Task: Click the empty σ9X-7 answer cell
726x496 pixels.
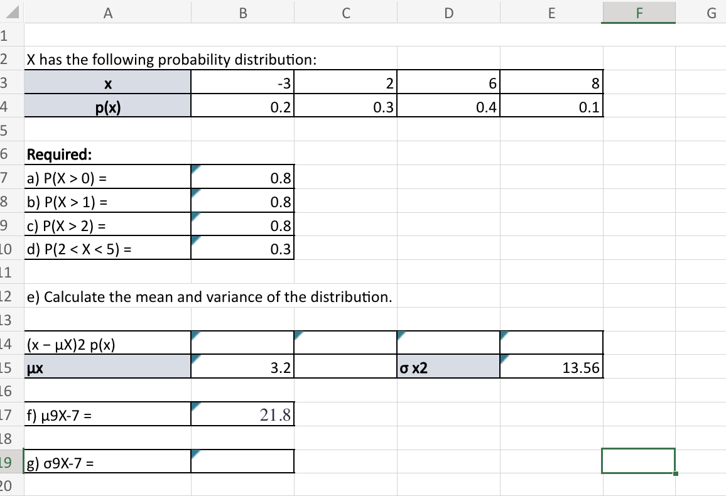Action: pos(242,460)
